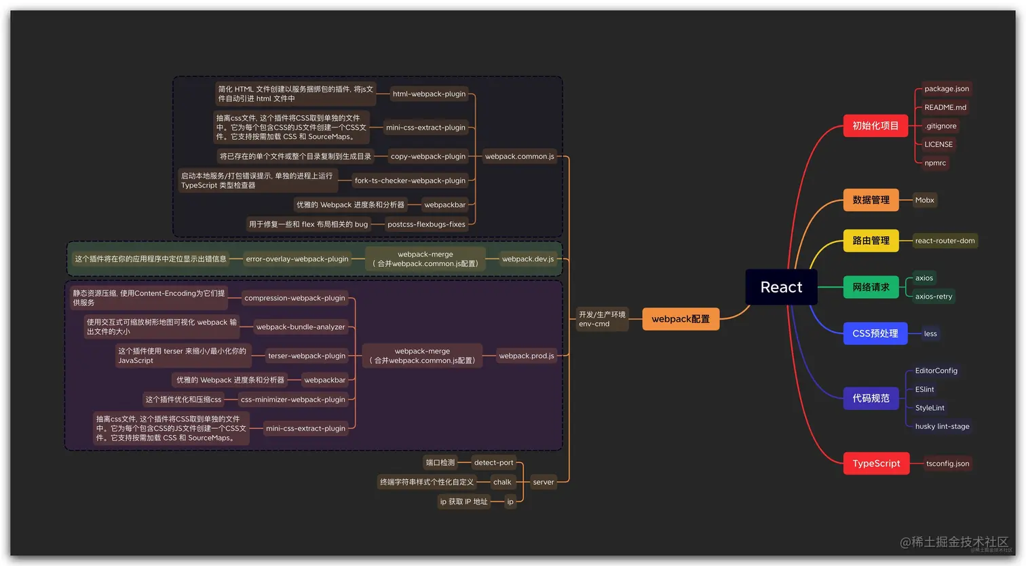Click the 端口检测 description
The height and width of the screenshot is (566, 1026).
[x=440, y=463]
